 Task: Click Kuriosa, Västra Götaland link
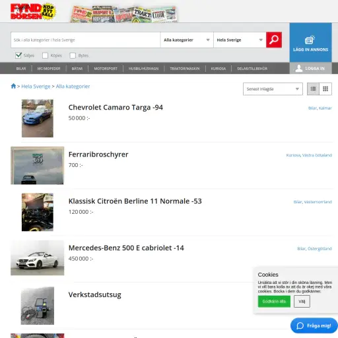309,155
